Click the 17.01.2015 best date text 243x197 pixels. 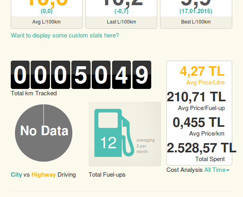point(196,11)
